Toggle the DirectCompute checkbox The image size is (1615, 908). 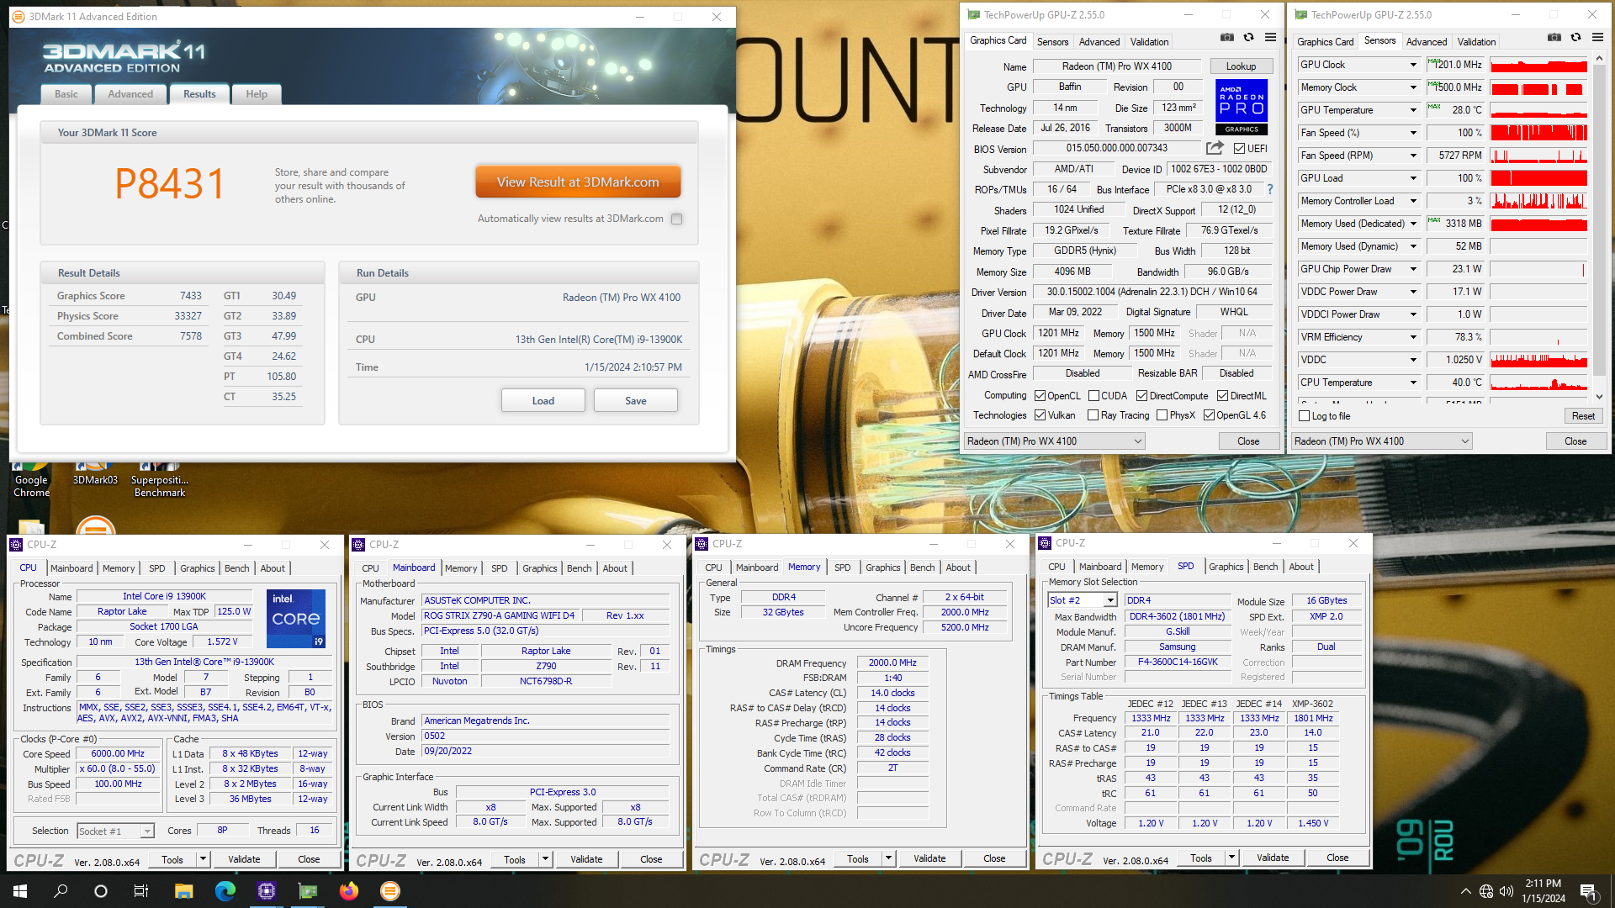(1142, 396)
